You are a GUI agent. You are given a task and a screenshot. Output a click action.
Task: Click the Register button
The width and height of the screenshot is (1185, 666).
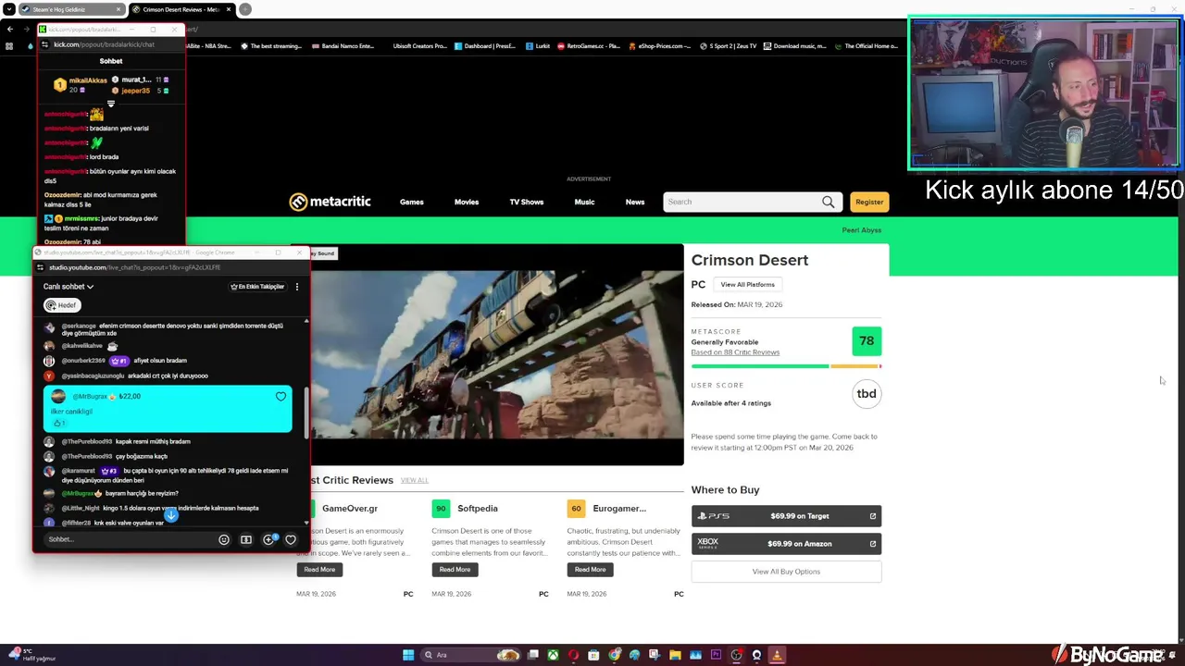869,202
